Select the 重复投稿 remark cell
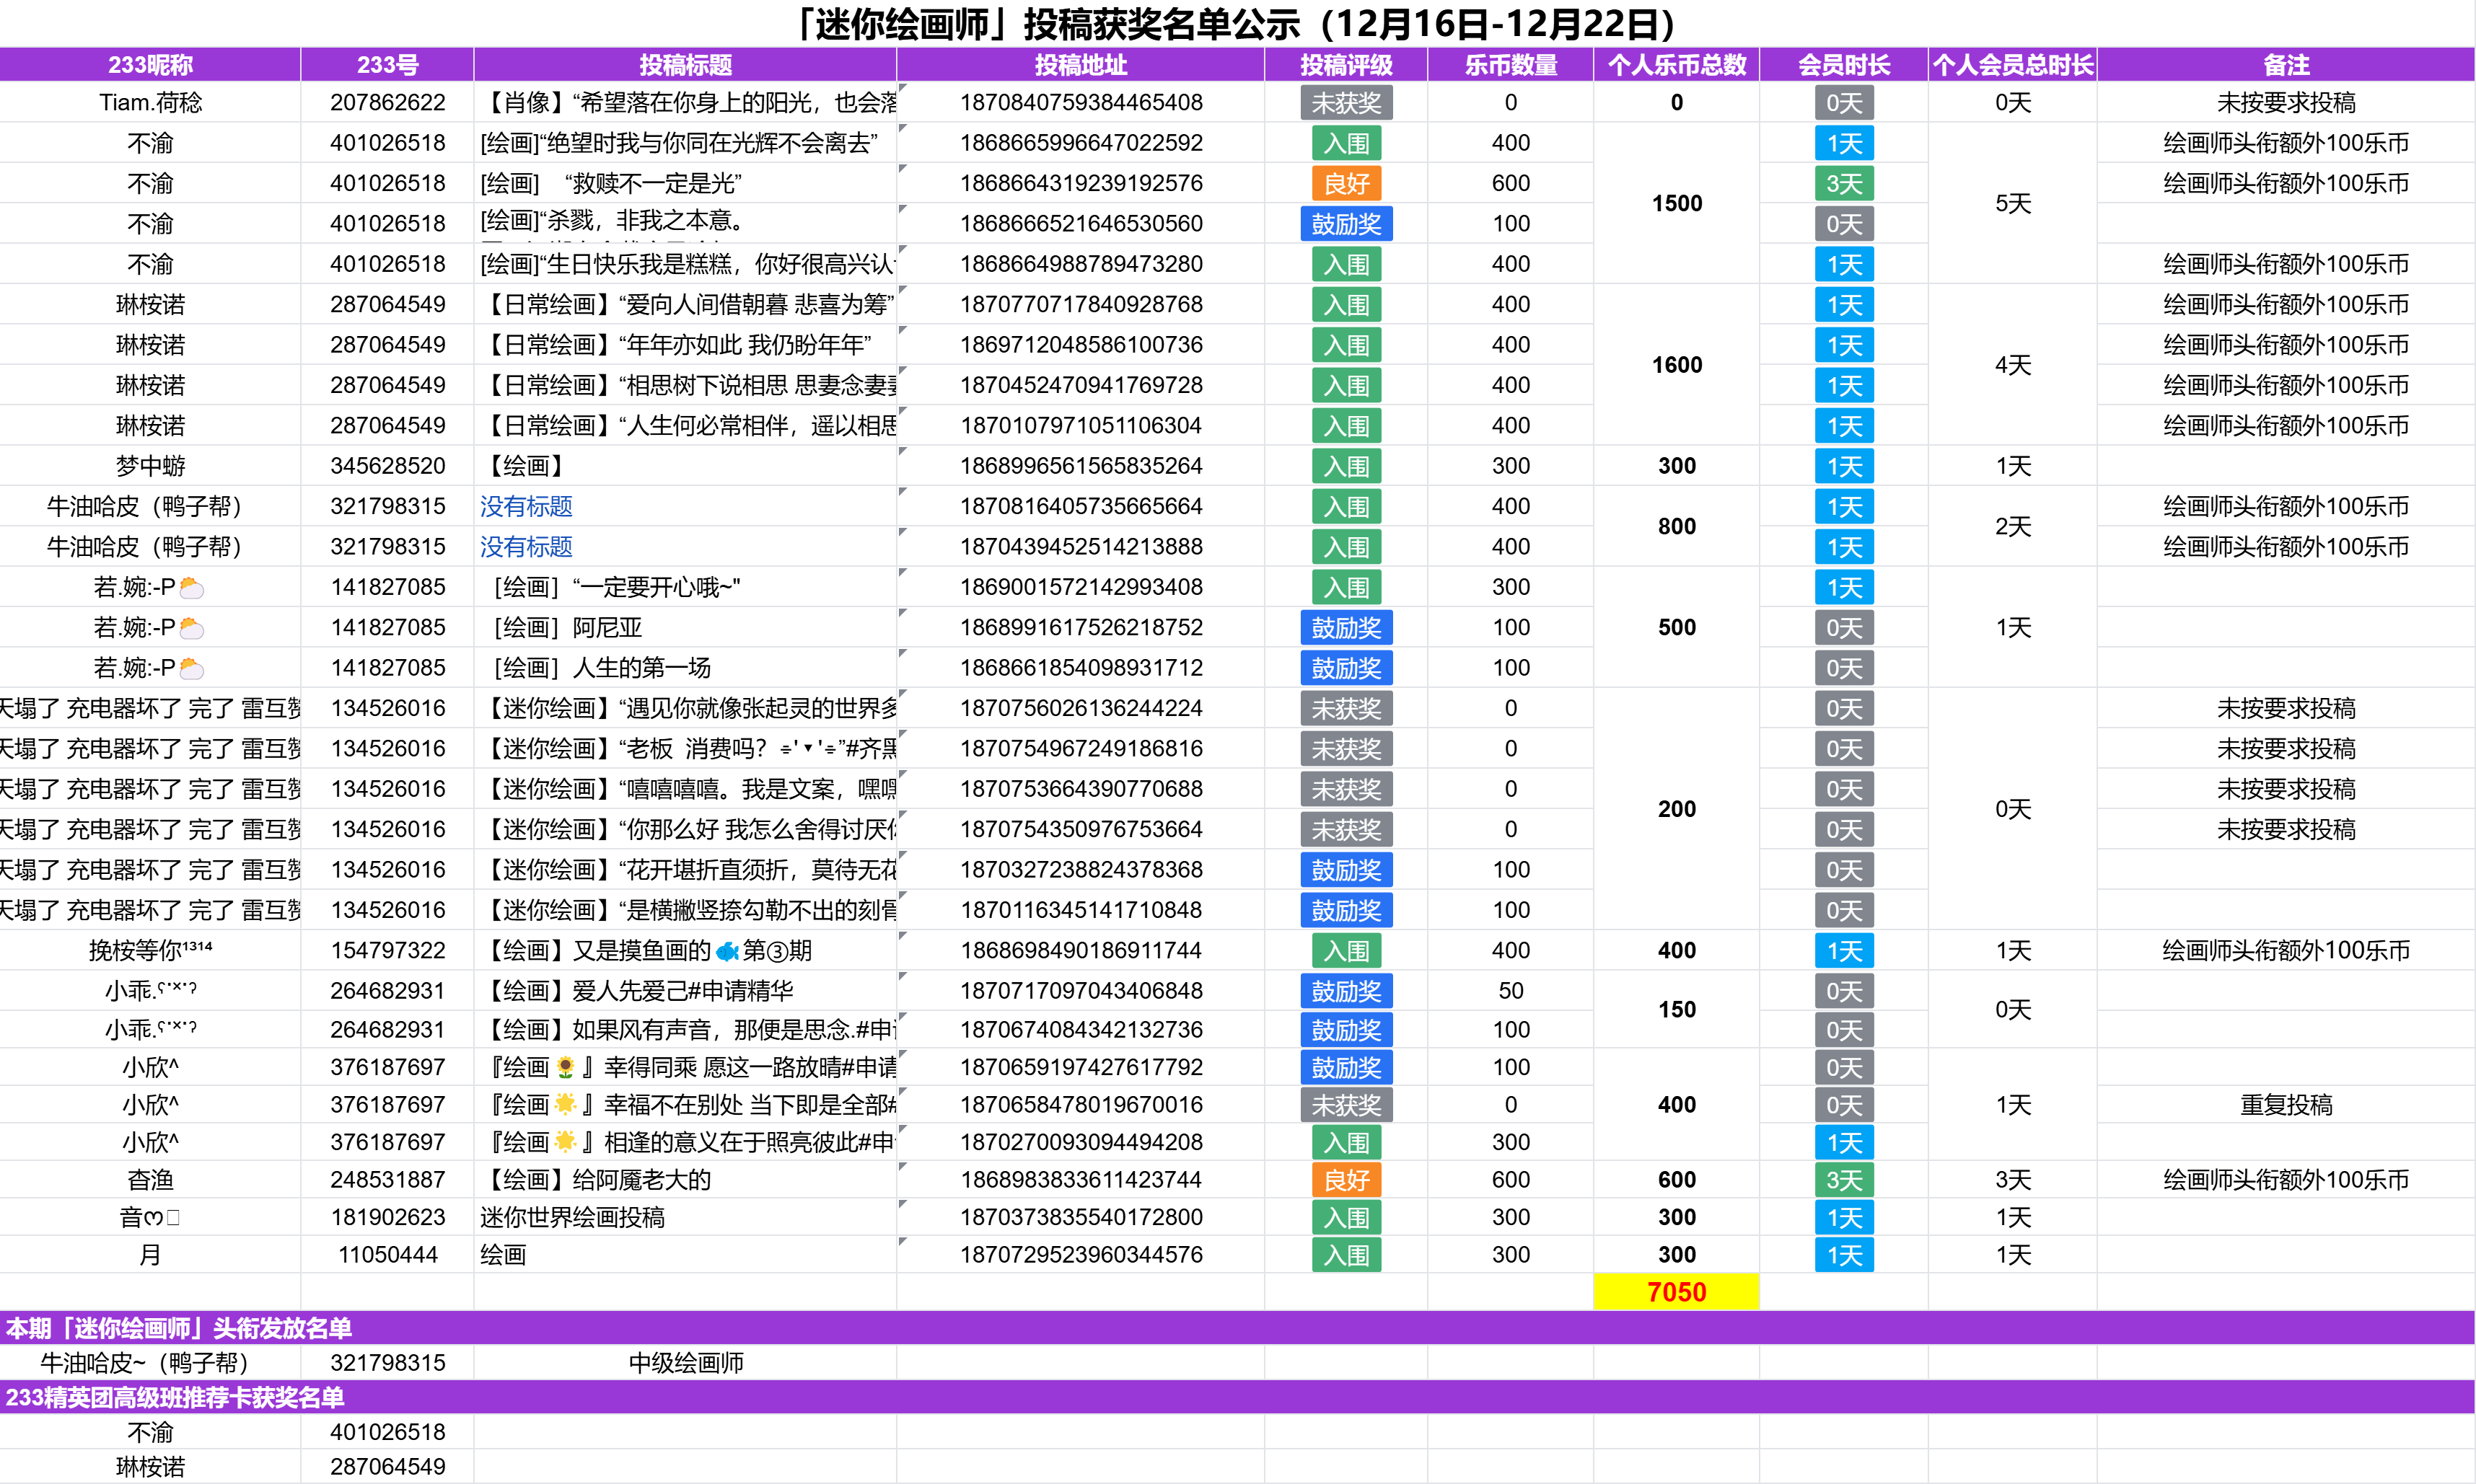2476x1484 pixels. (x=2286, y=1105)
